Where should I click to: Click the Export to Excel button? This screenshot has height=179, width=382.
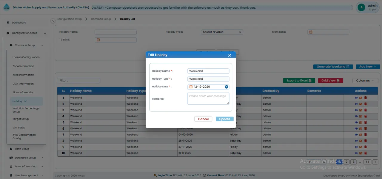coord(299,81)
